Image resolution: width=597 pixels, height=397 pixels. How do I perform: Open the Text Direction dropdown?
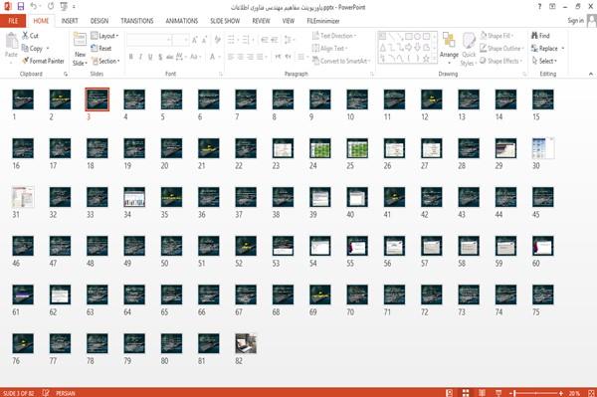click(334, 36)
